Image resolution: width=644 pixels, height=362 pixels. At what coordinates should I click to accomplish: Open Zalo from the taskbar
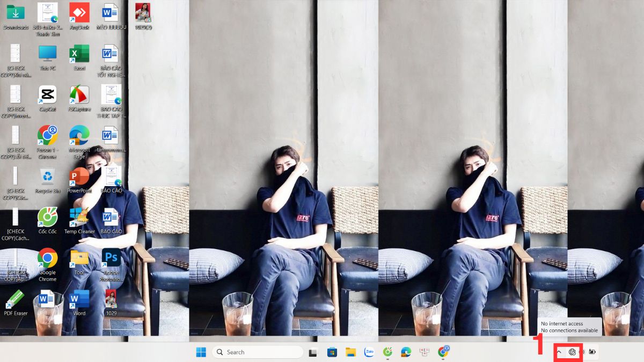point(369,352)
